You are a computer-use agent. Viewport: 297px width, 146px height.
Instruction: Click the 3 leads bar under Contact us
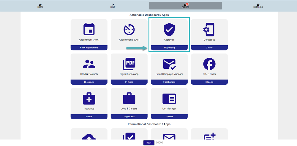click(209, 48)
